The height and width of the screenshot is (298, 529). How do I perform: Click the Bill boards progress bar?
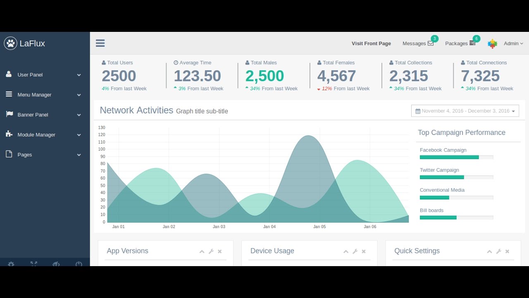pyautogui.click(x=456, y=217)
